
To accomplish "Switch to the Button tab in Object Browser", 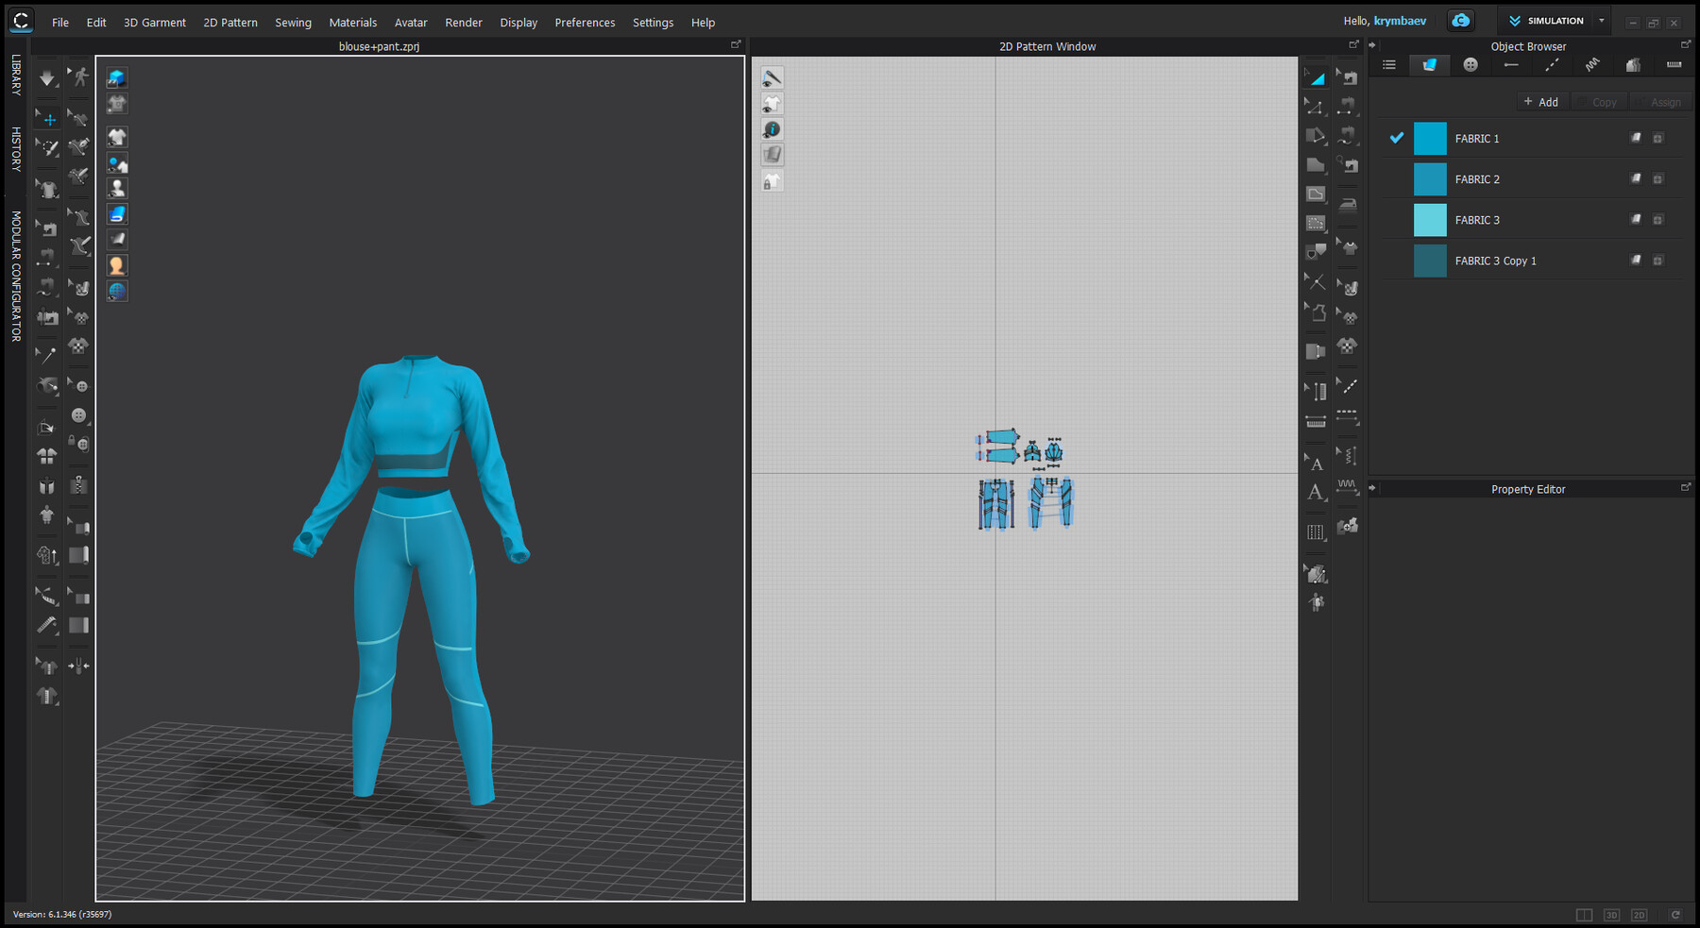I will coord(1470,65).
